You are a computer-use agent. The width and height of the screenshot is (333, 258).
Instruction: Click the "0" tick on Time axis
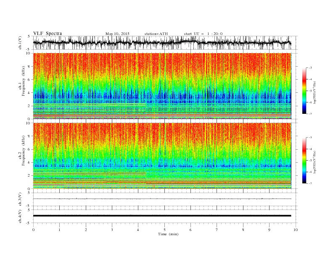click(x=33, y=230)
